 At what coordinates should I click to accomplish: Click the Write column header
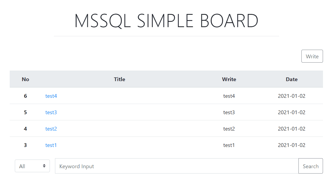pos(229,79)
